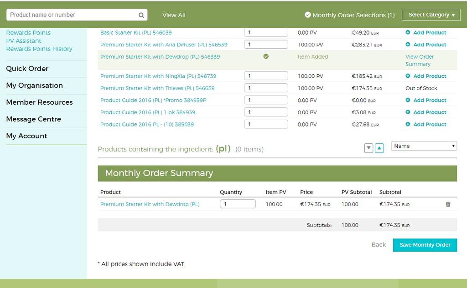Click quantity field in Monthly Order Summary

click(x=238, y=204)
